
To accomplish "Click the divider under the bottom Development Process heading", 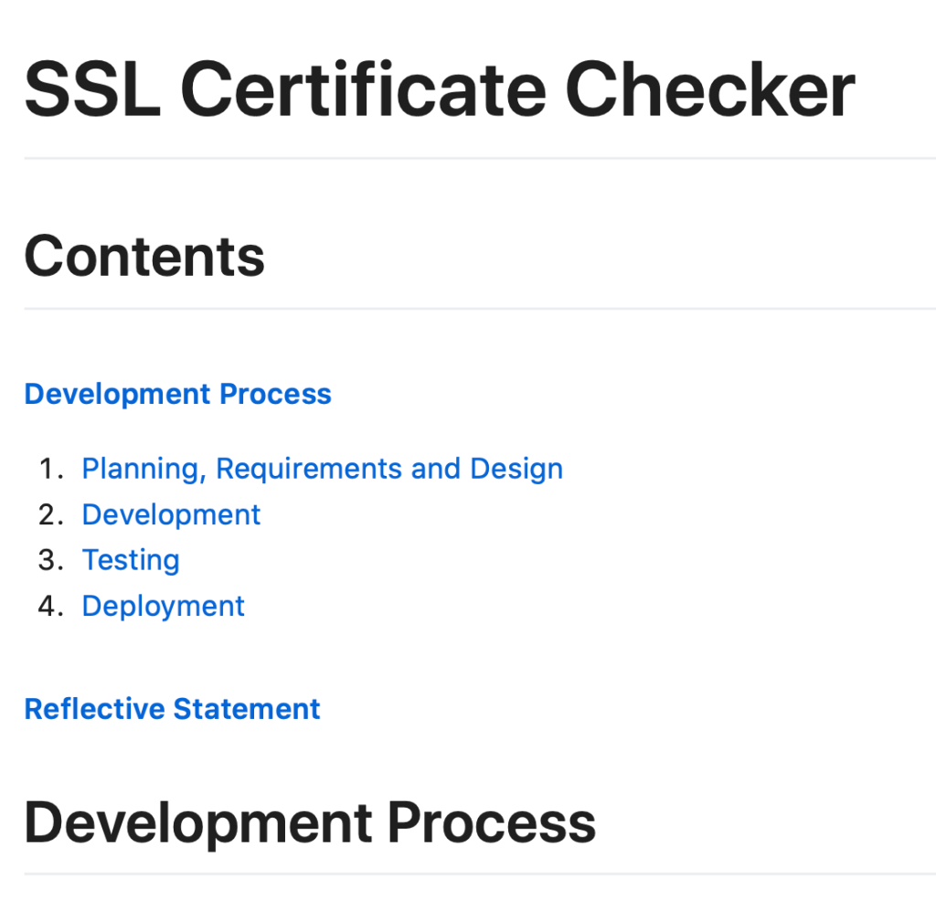I will pos(479,873).
